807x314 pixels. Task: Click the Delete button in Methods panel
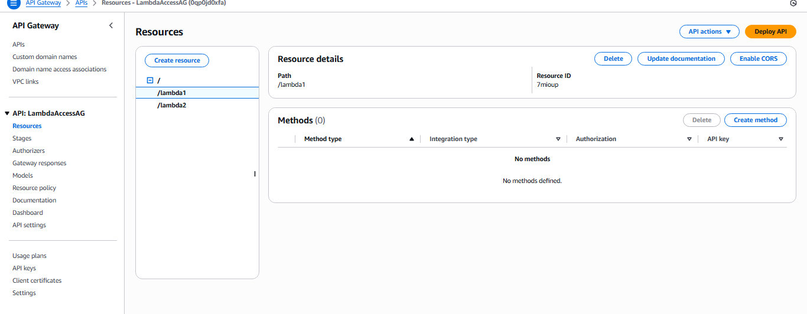702,120
